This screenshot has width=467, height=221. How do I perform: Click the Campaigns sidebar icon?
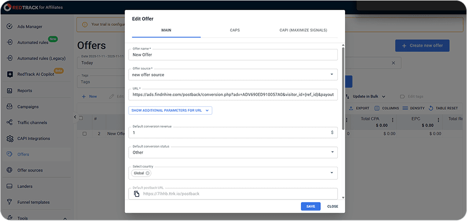[9, 106]
